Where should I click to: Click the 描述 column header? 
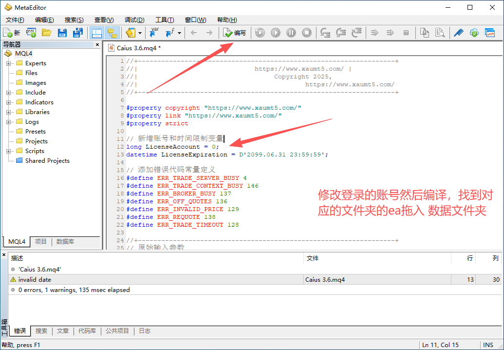point(156,258)
